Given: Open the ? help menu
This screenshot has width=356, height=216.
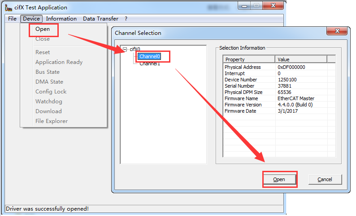Looking at the screenshot, I should point(126,19).
